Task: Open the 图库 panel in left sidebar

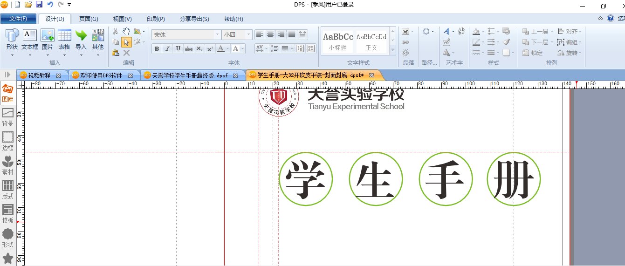Action: [x=8, y=93]
